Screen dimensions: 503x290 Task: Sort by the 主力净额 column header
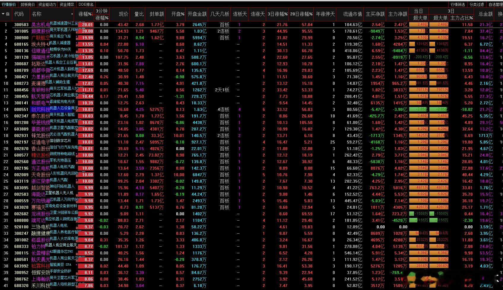click(x=398, y=14)
